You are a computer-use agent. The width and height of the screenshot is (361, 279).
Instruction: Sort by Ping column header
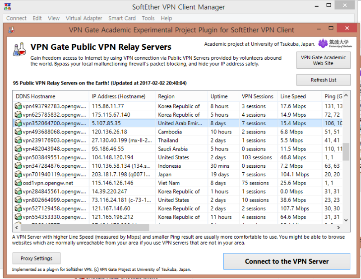[x=332, y=96]
